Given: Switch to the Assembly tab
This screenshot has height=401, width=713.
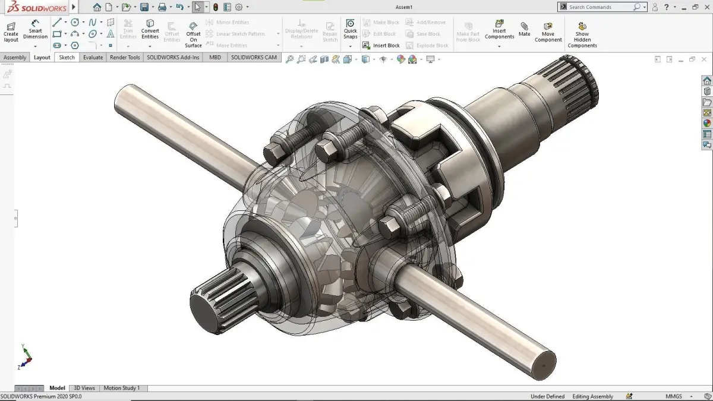Looking at the screenshot, I should click(x=15, y=58).
